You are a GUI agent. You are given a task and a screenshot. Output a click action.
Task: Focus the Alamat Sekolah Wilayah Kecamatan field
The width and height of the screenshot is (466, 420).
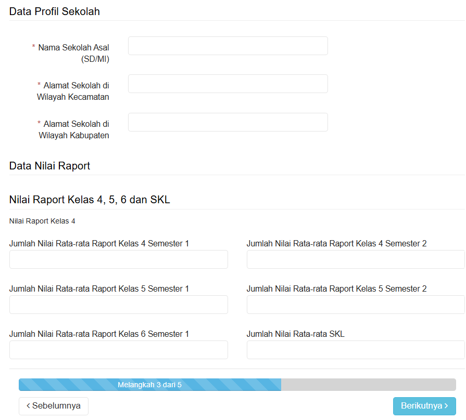click(x=228, y=84)
